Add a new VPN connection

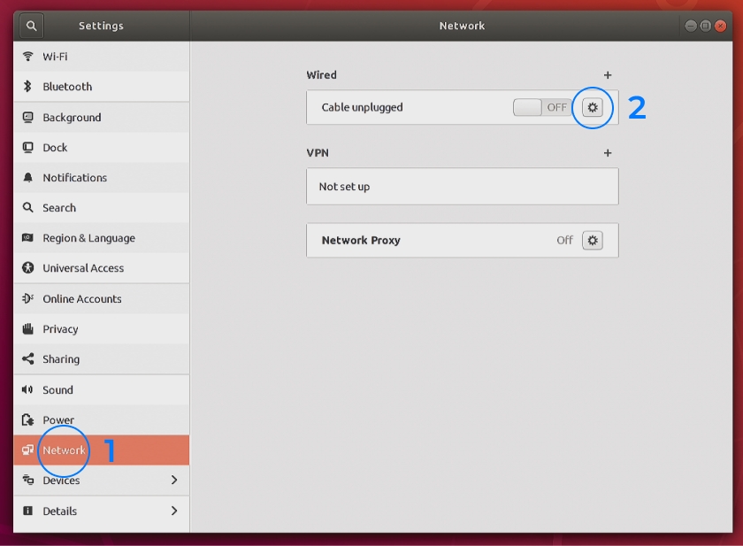pos(608,153)
